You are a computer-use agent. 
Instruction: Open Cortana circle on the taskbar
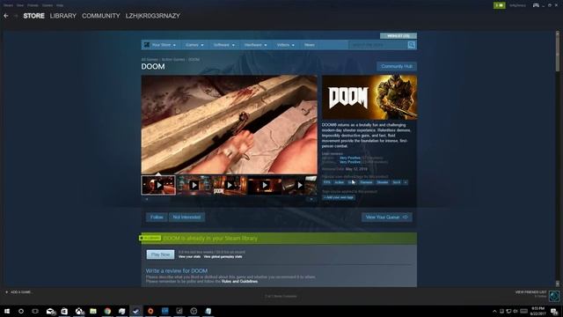[21, 311]
